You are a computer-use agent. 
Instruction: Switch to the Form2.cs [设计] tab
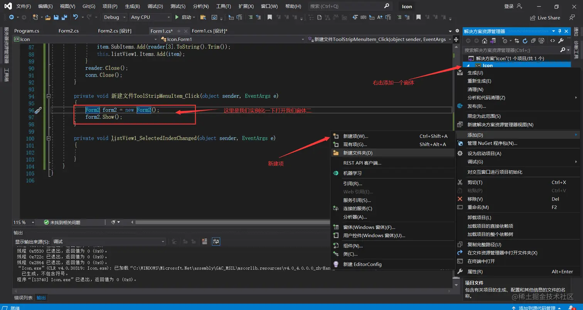pos(115,31)
